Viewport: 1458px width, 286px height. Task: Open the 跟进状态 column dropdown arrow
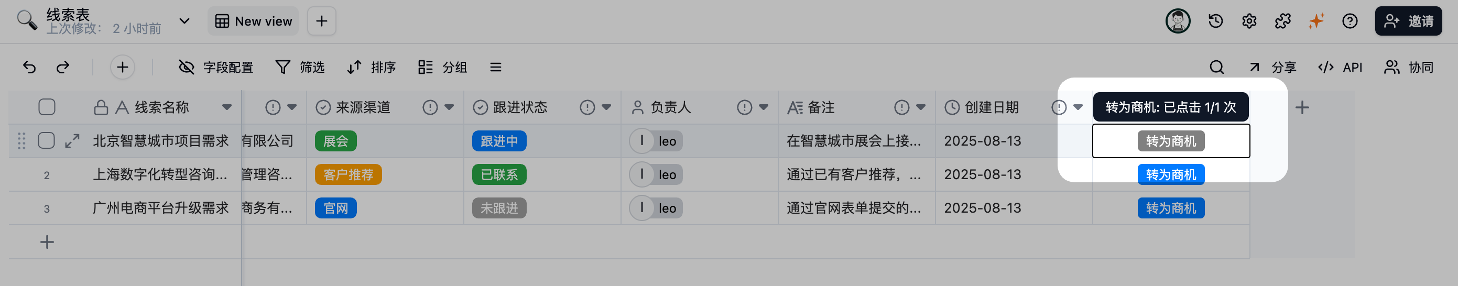coord(607,107)
